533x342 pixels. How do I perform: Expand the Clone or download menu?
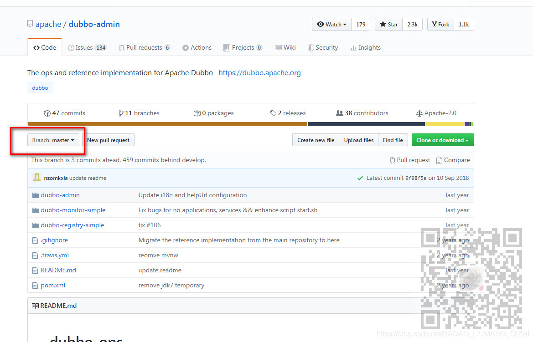[x=443, y=140]
